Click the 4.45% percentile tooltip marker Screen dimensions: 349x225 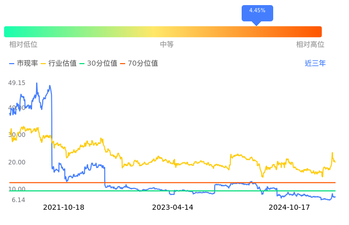[257, 11]
